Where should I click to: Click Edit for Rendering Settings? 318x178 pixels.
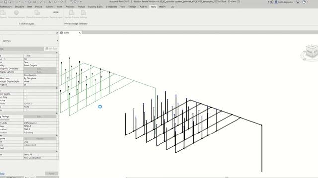40,117
